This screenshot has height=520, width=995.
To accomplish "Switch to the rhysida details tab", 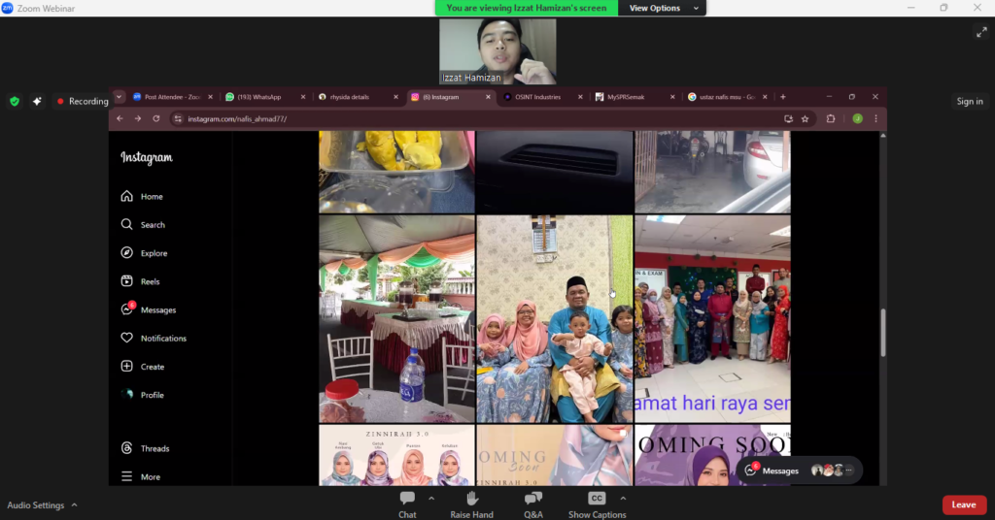I will [x=349, y=97].
